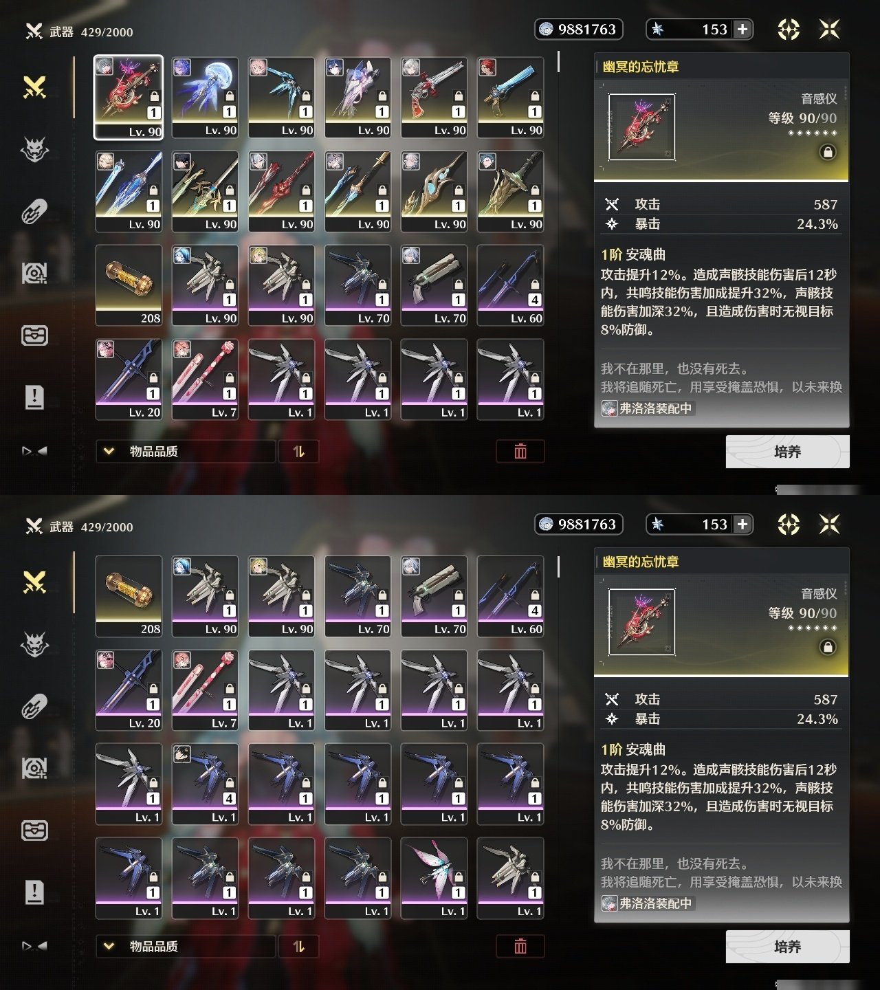Screen dimensions: 880x990
Task: Click the red trash bin icon in the lower screen
Action: coord(520,946)
